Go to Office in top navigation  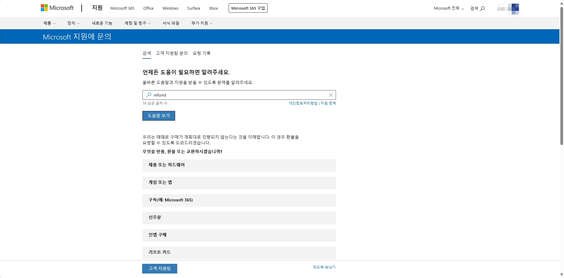click(148, 8)
